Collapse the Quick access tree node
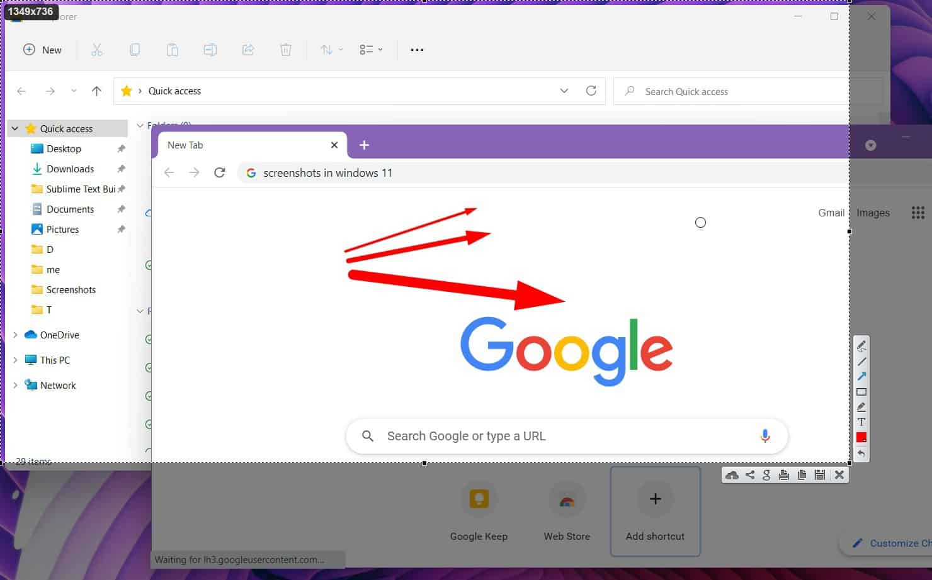The width and height of the screenshot is (932, 580). pyautogui.click(x=15, y=129)
